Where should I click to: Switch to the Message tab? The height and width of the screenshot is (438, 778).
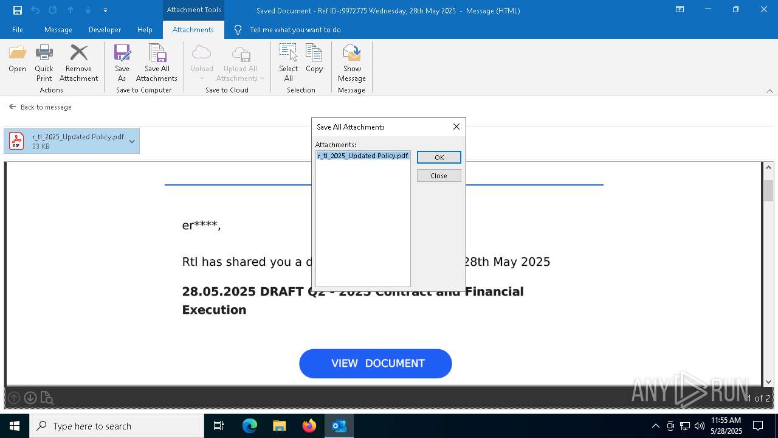[58, 30]
